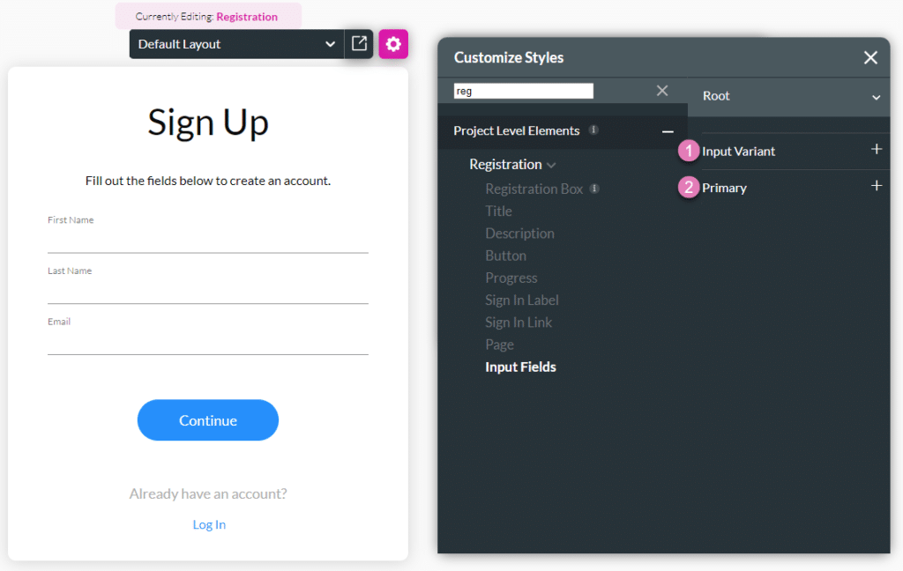
Task: Click the 'Already have an account?' text
Action: point(208,493)
